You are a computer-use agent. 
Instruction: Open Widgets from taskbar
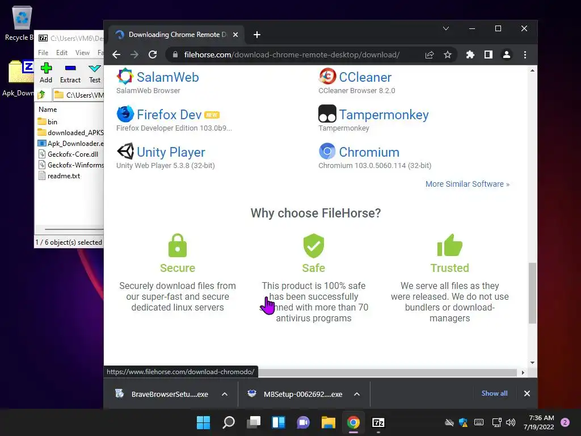279,422
